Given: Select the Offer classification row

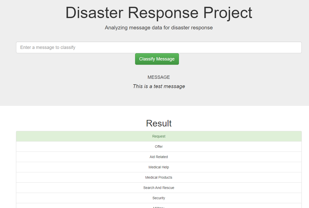Looking at the screenshot, I should tap(159, 147).
